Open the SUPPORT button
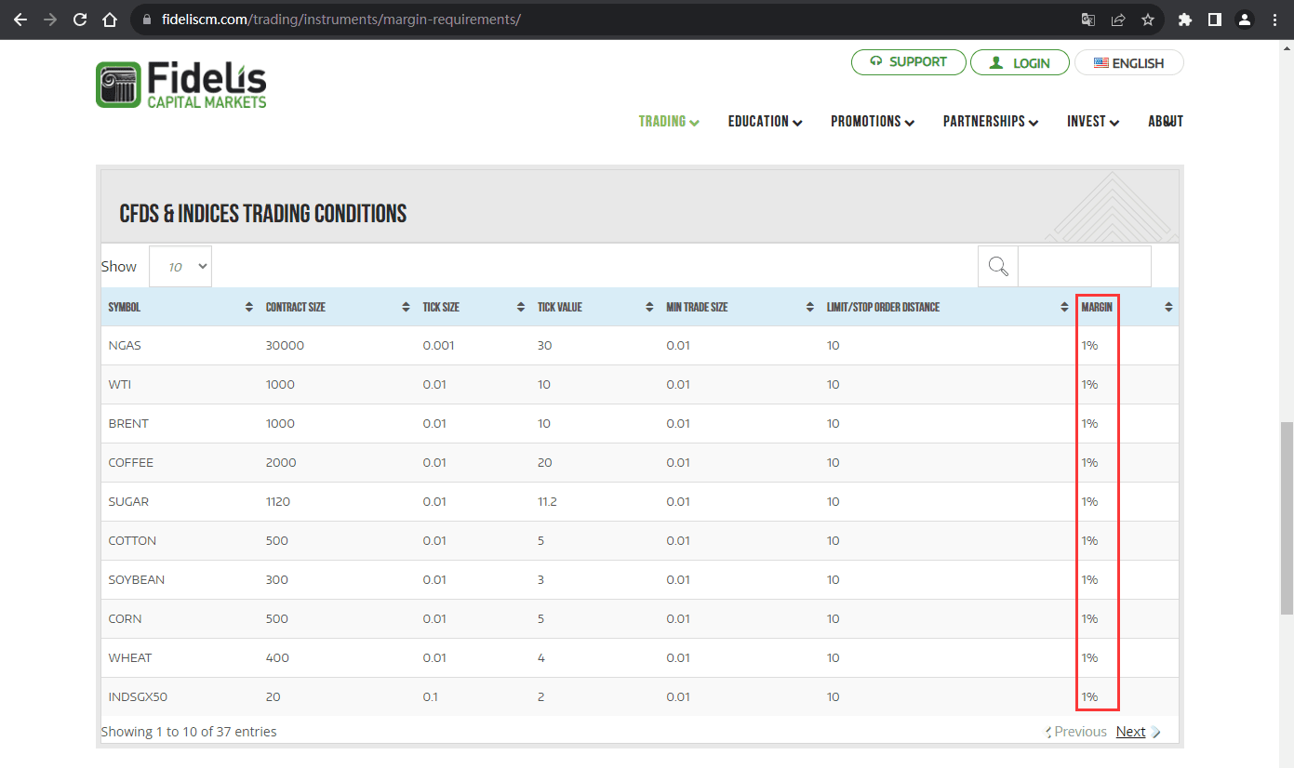Screen dimensions: 1294x768 coord(908,62)
